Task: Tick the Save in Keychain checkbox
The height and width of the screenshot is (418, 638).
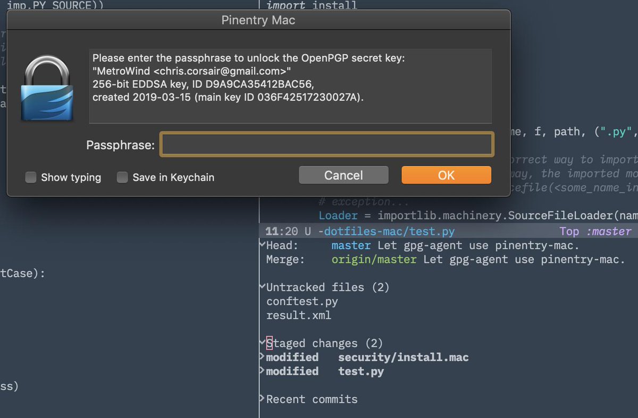Action: coord(122,177)
